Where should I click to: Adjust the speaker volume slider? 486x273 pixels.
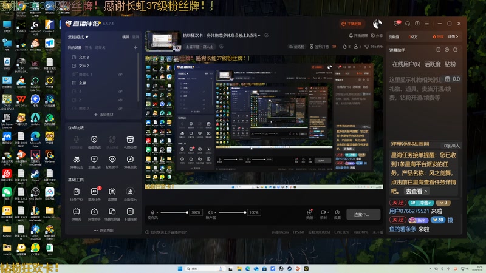pos(232,212)
